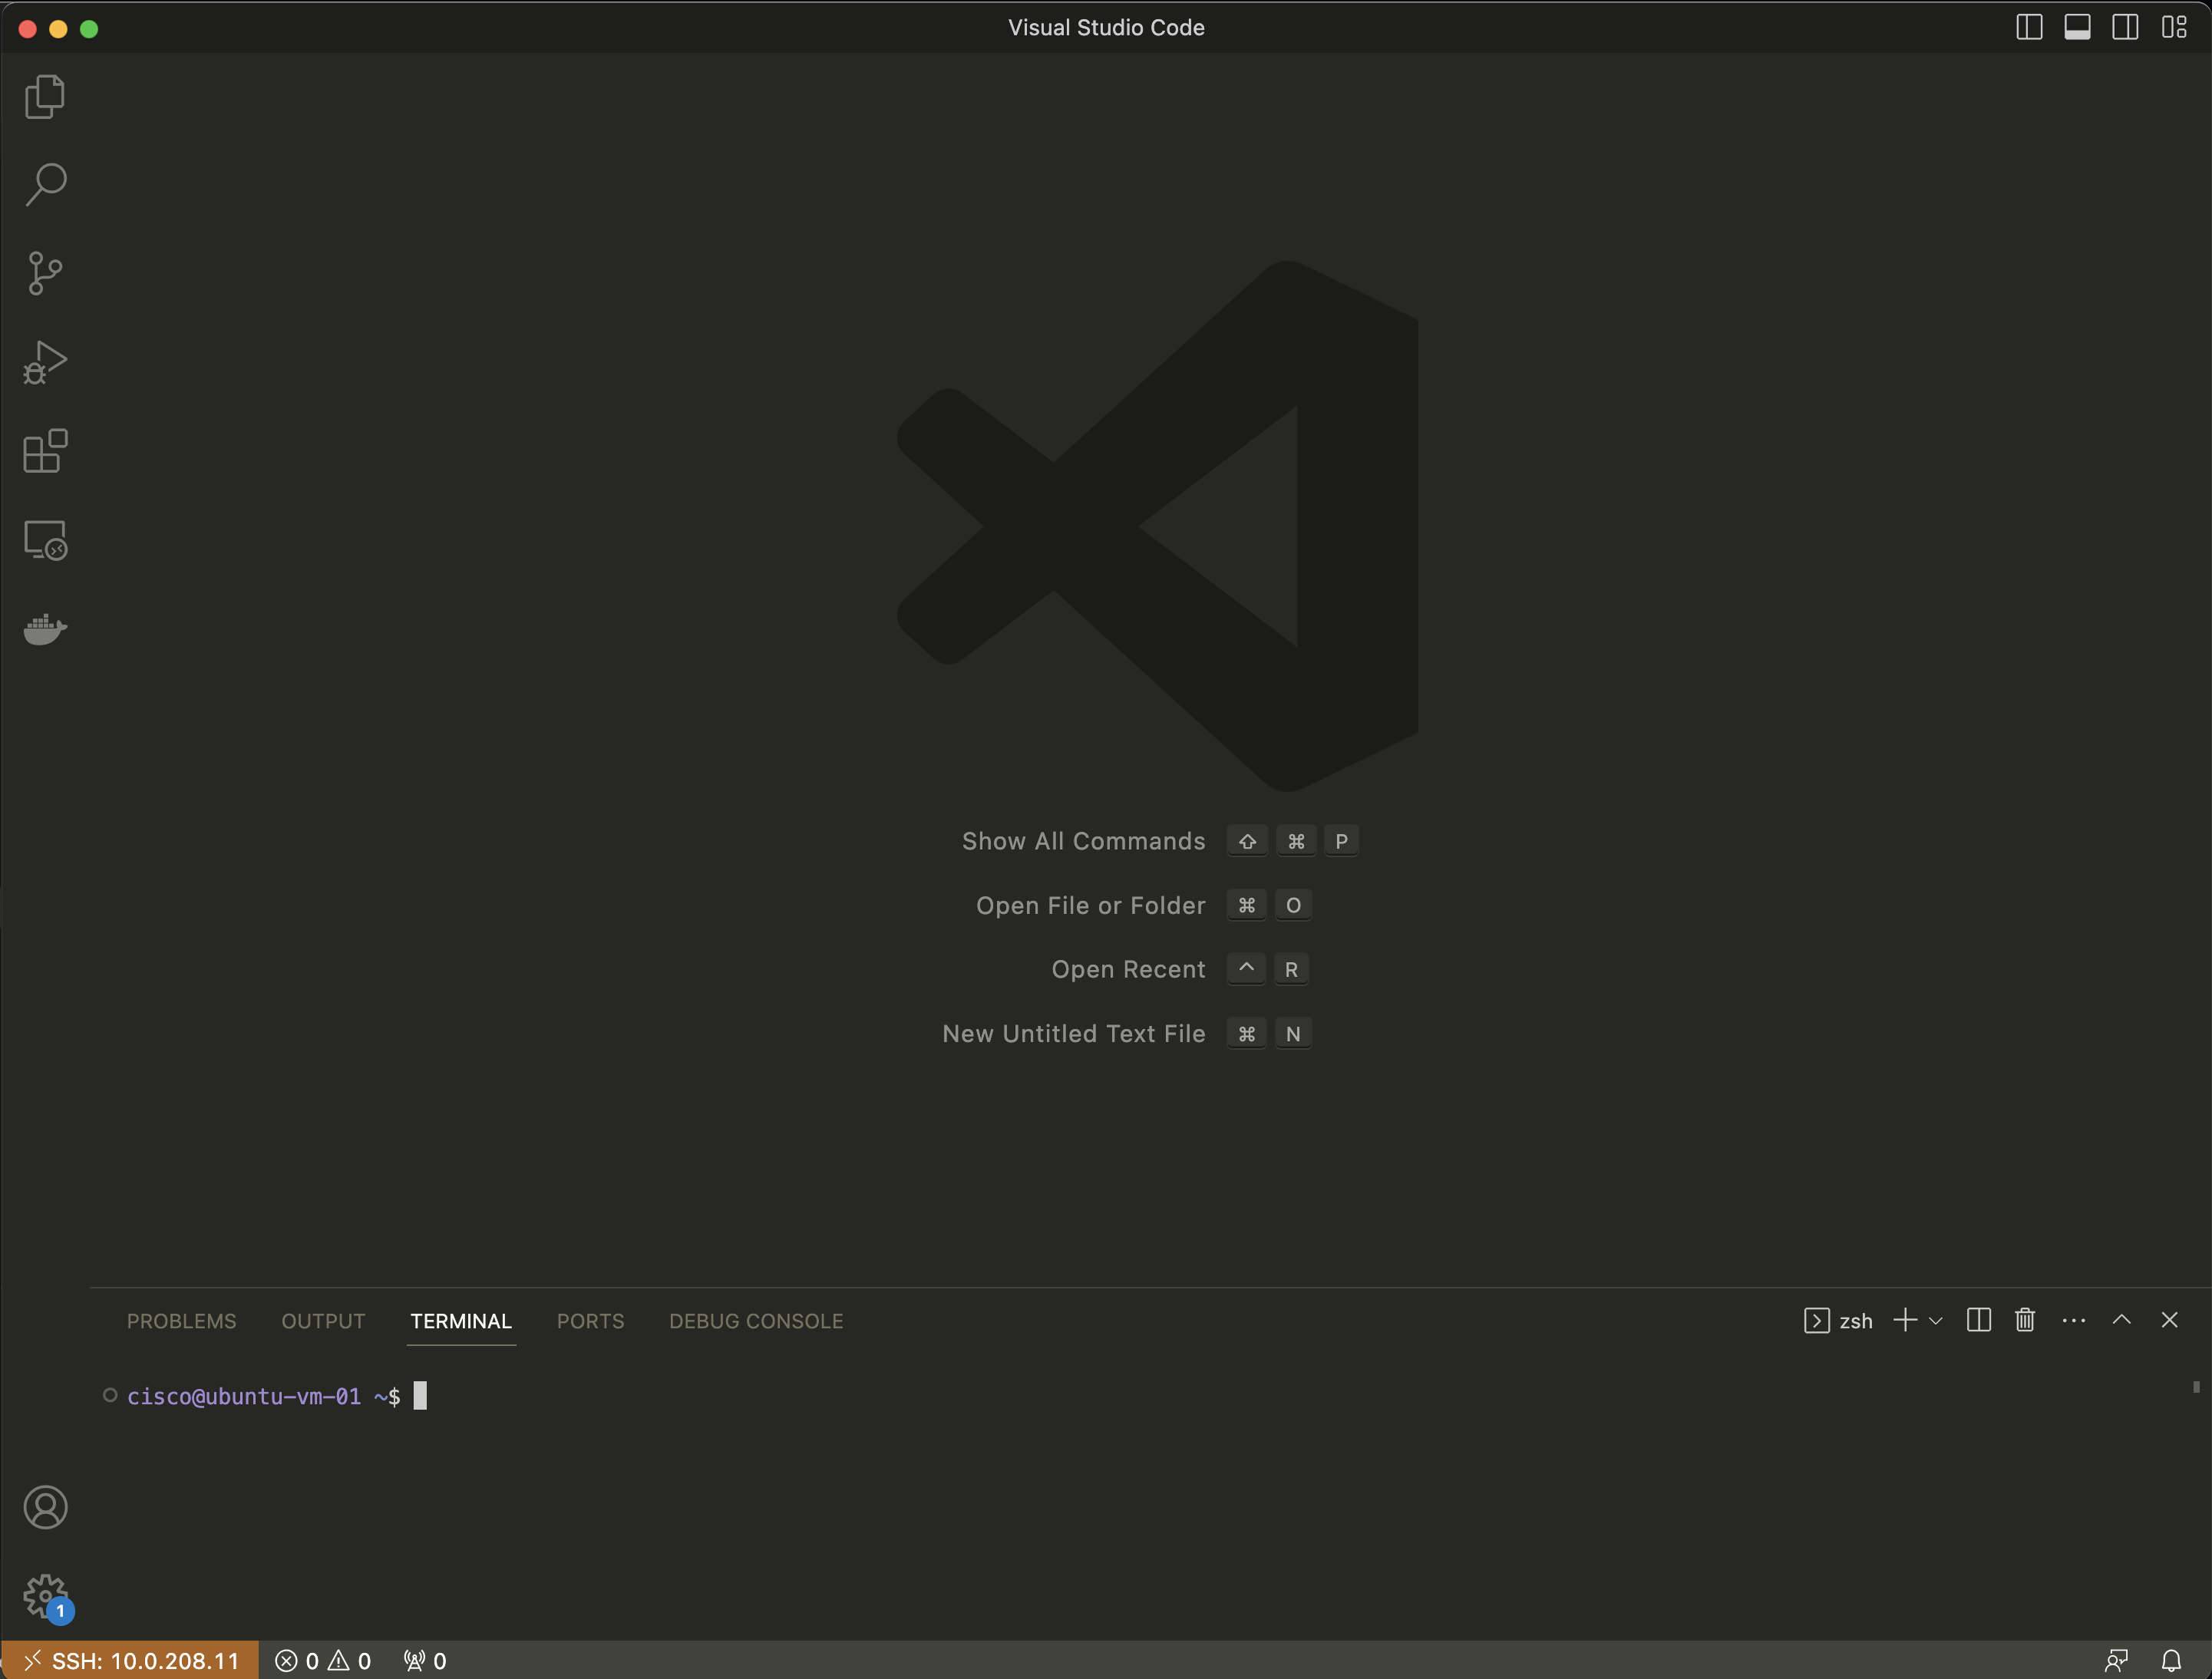Open the terminal panel more actions menu
This screenshot has height=1679, width=2212.
click(2073, 1321)
